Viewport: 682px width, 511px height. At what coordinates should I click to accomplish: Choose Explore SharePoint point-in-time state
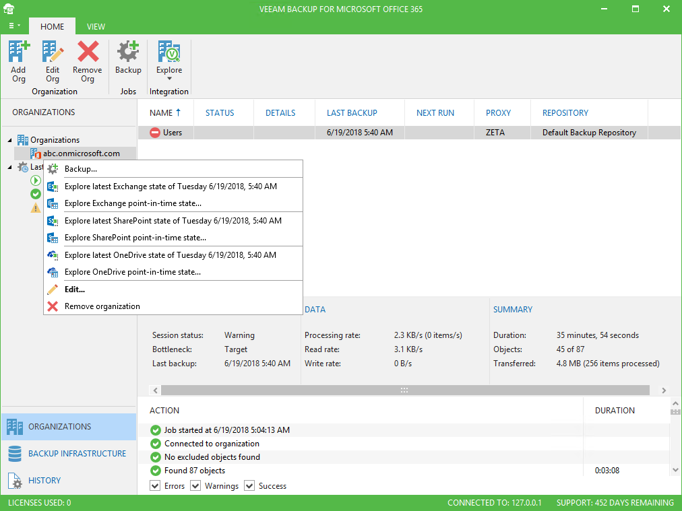coord(173,238)
